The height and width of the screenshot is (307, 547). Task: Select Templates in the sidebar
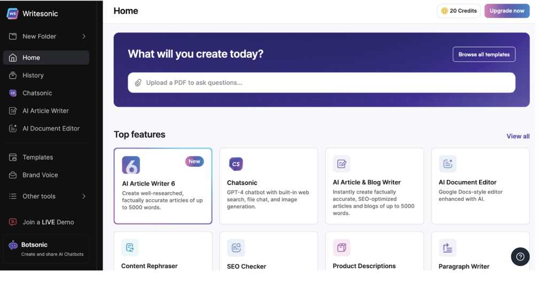click(x=37, y=157)
